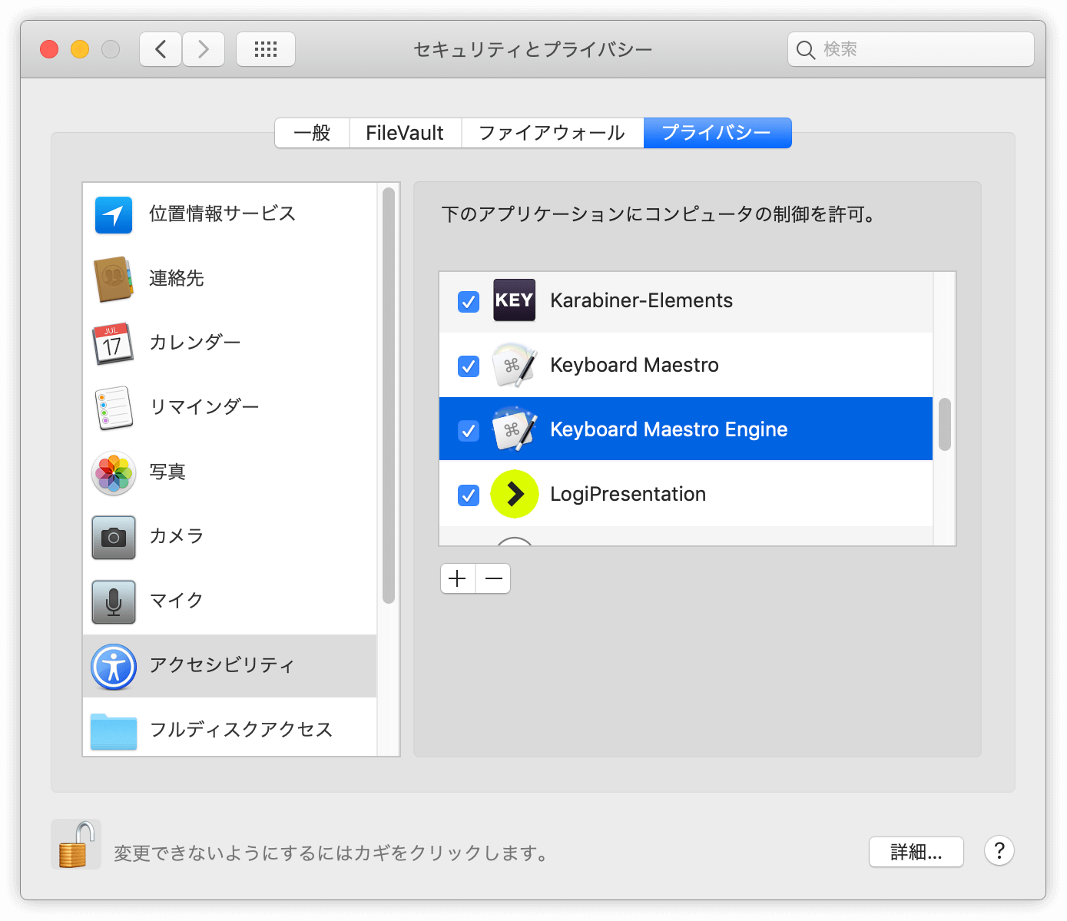Screen dimensions: 1067x921
Task: Click the Karabiner-Elements KEY icon
Action: tap(514, 300)
